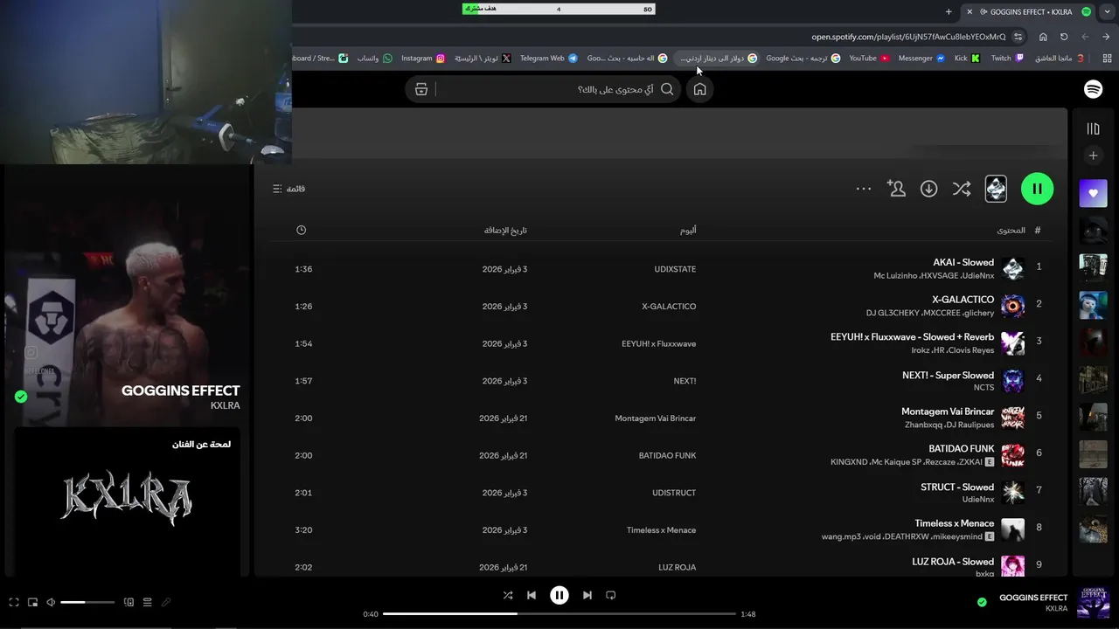Go to Spotify home via house icon
This screenshot has width=1119, height=629.
point(699,89)
